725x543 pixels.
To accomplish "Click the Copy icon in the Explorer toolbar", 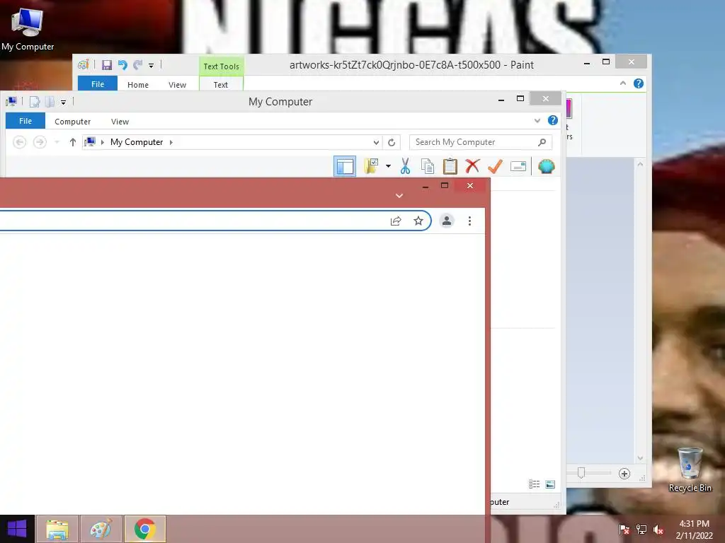I will [x=428, y=166].
